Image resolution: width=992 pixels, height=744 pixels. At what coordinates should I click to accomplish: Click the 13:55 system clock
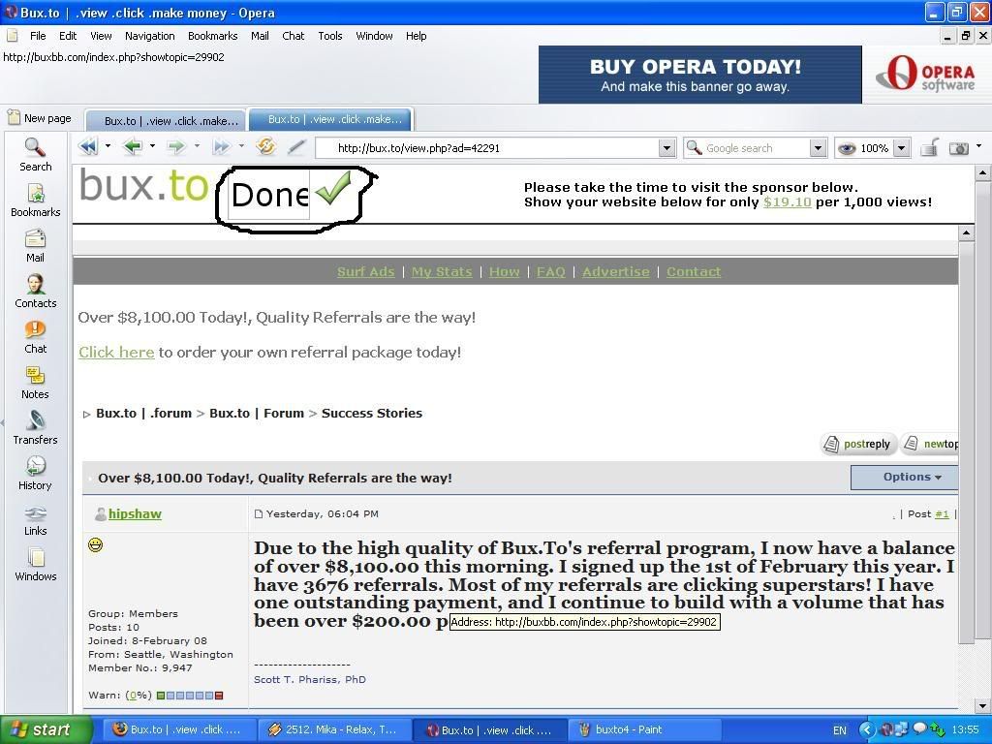click(966, 729)
